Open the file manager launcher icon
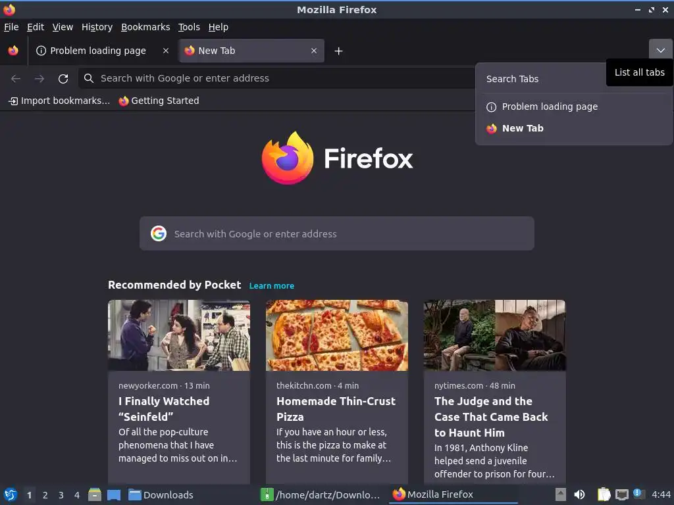 (x=95, y=494)
